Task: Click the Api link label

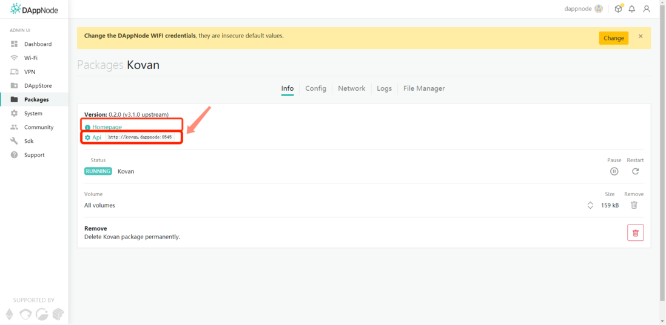Action: (x=97, y=137)
